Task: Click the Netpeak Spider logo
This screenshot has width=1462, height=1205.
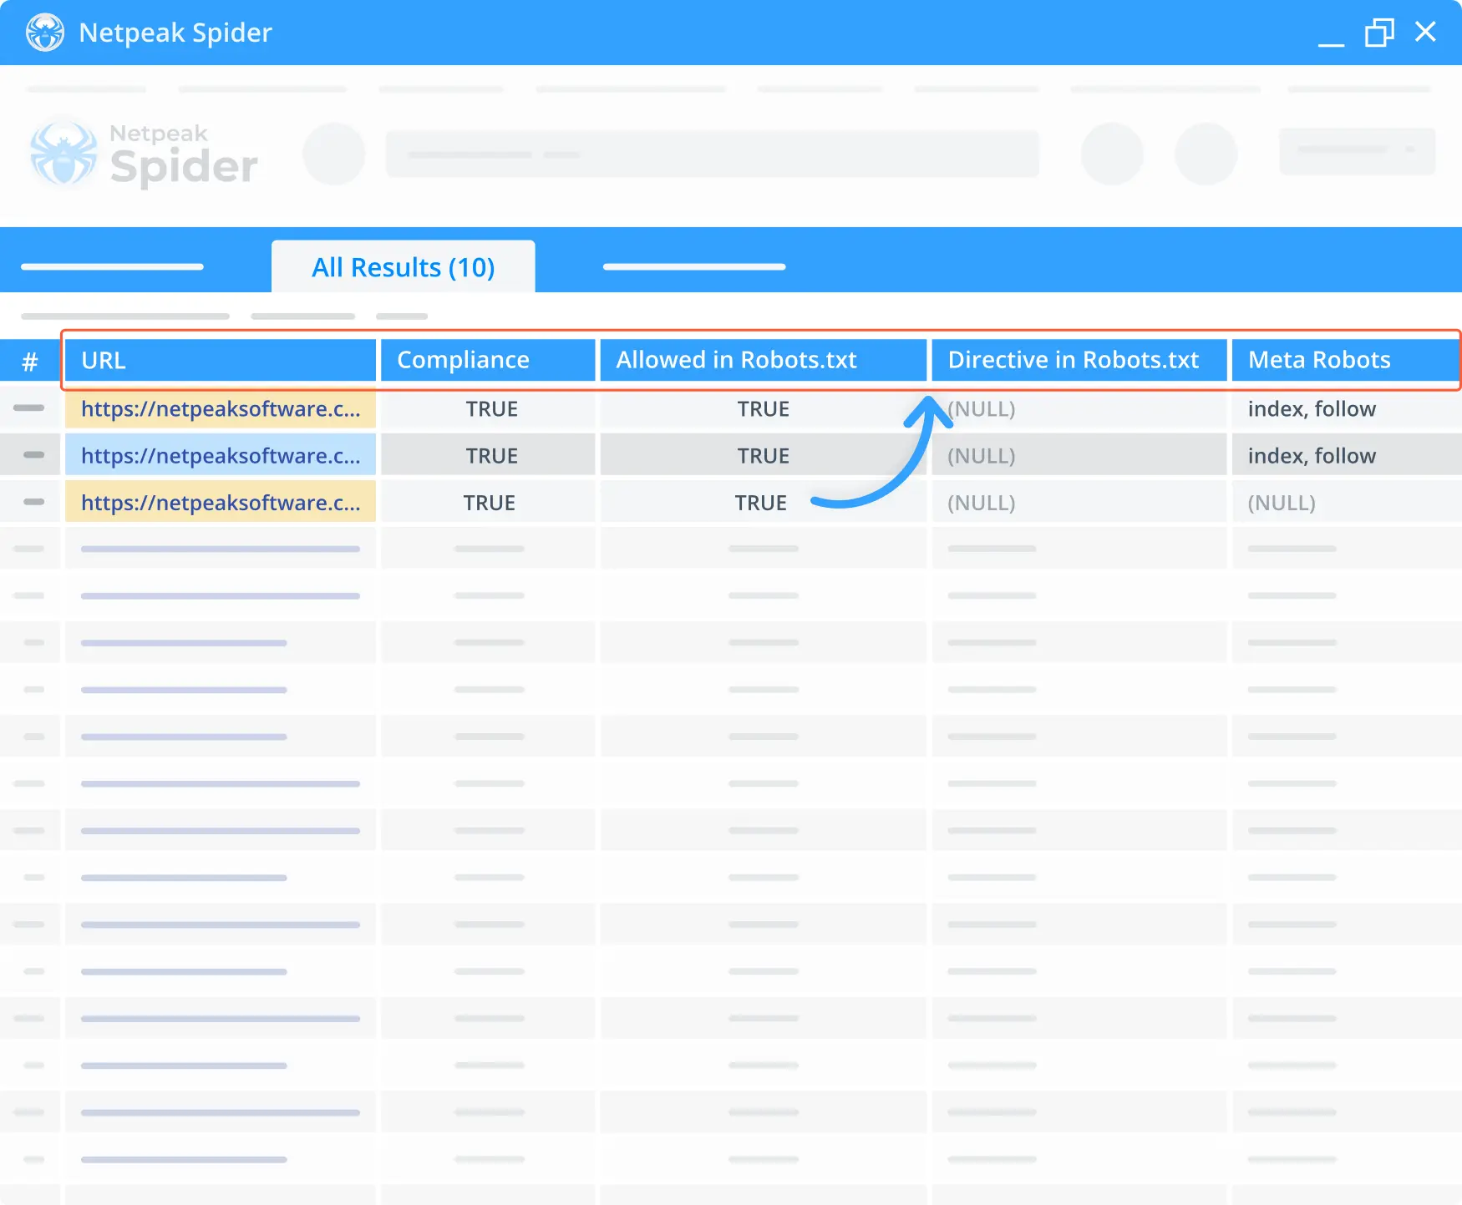Action: (x=144, y=154)
